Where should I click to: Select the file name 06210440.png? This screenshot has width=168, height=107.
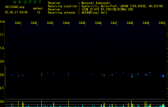pos(15,7)
